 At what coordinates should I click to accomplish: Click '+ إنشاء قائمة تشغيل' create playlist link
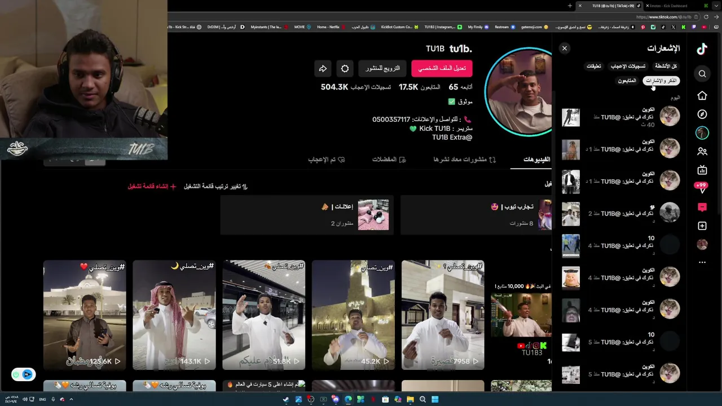coord(151,186)
